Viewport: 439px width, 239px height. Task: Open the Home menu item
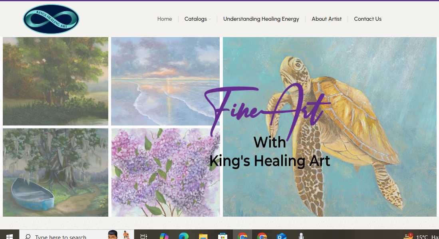165,19
